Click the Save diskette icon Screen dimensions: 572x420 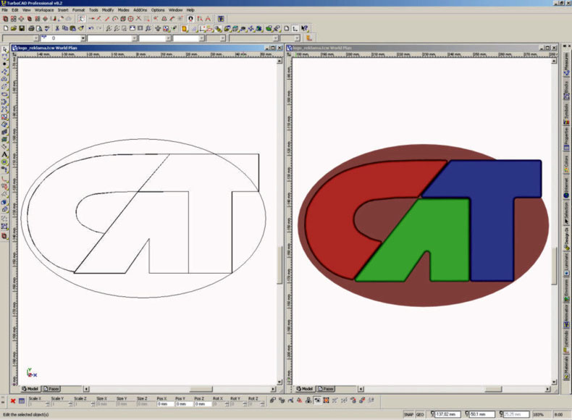22,28
